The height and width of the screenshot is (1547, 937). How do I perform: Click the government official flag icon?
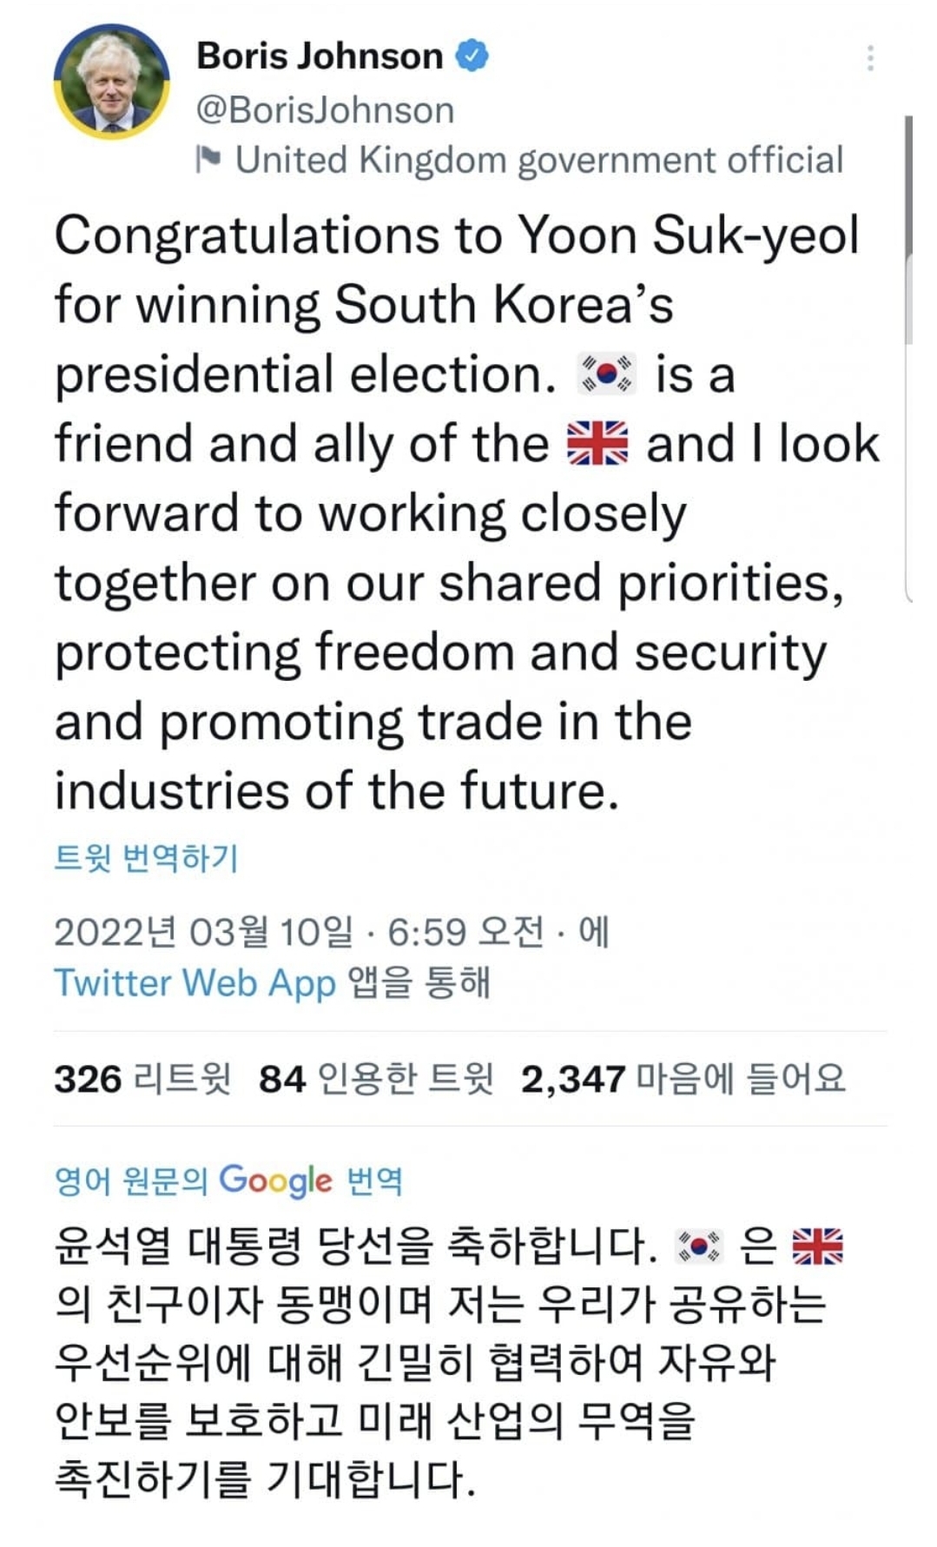click(208, 159)
